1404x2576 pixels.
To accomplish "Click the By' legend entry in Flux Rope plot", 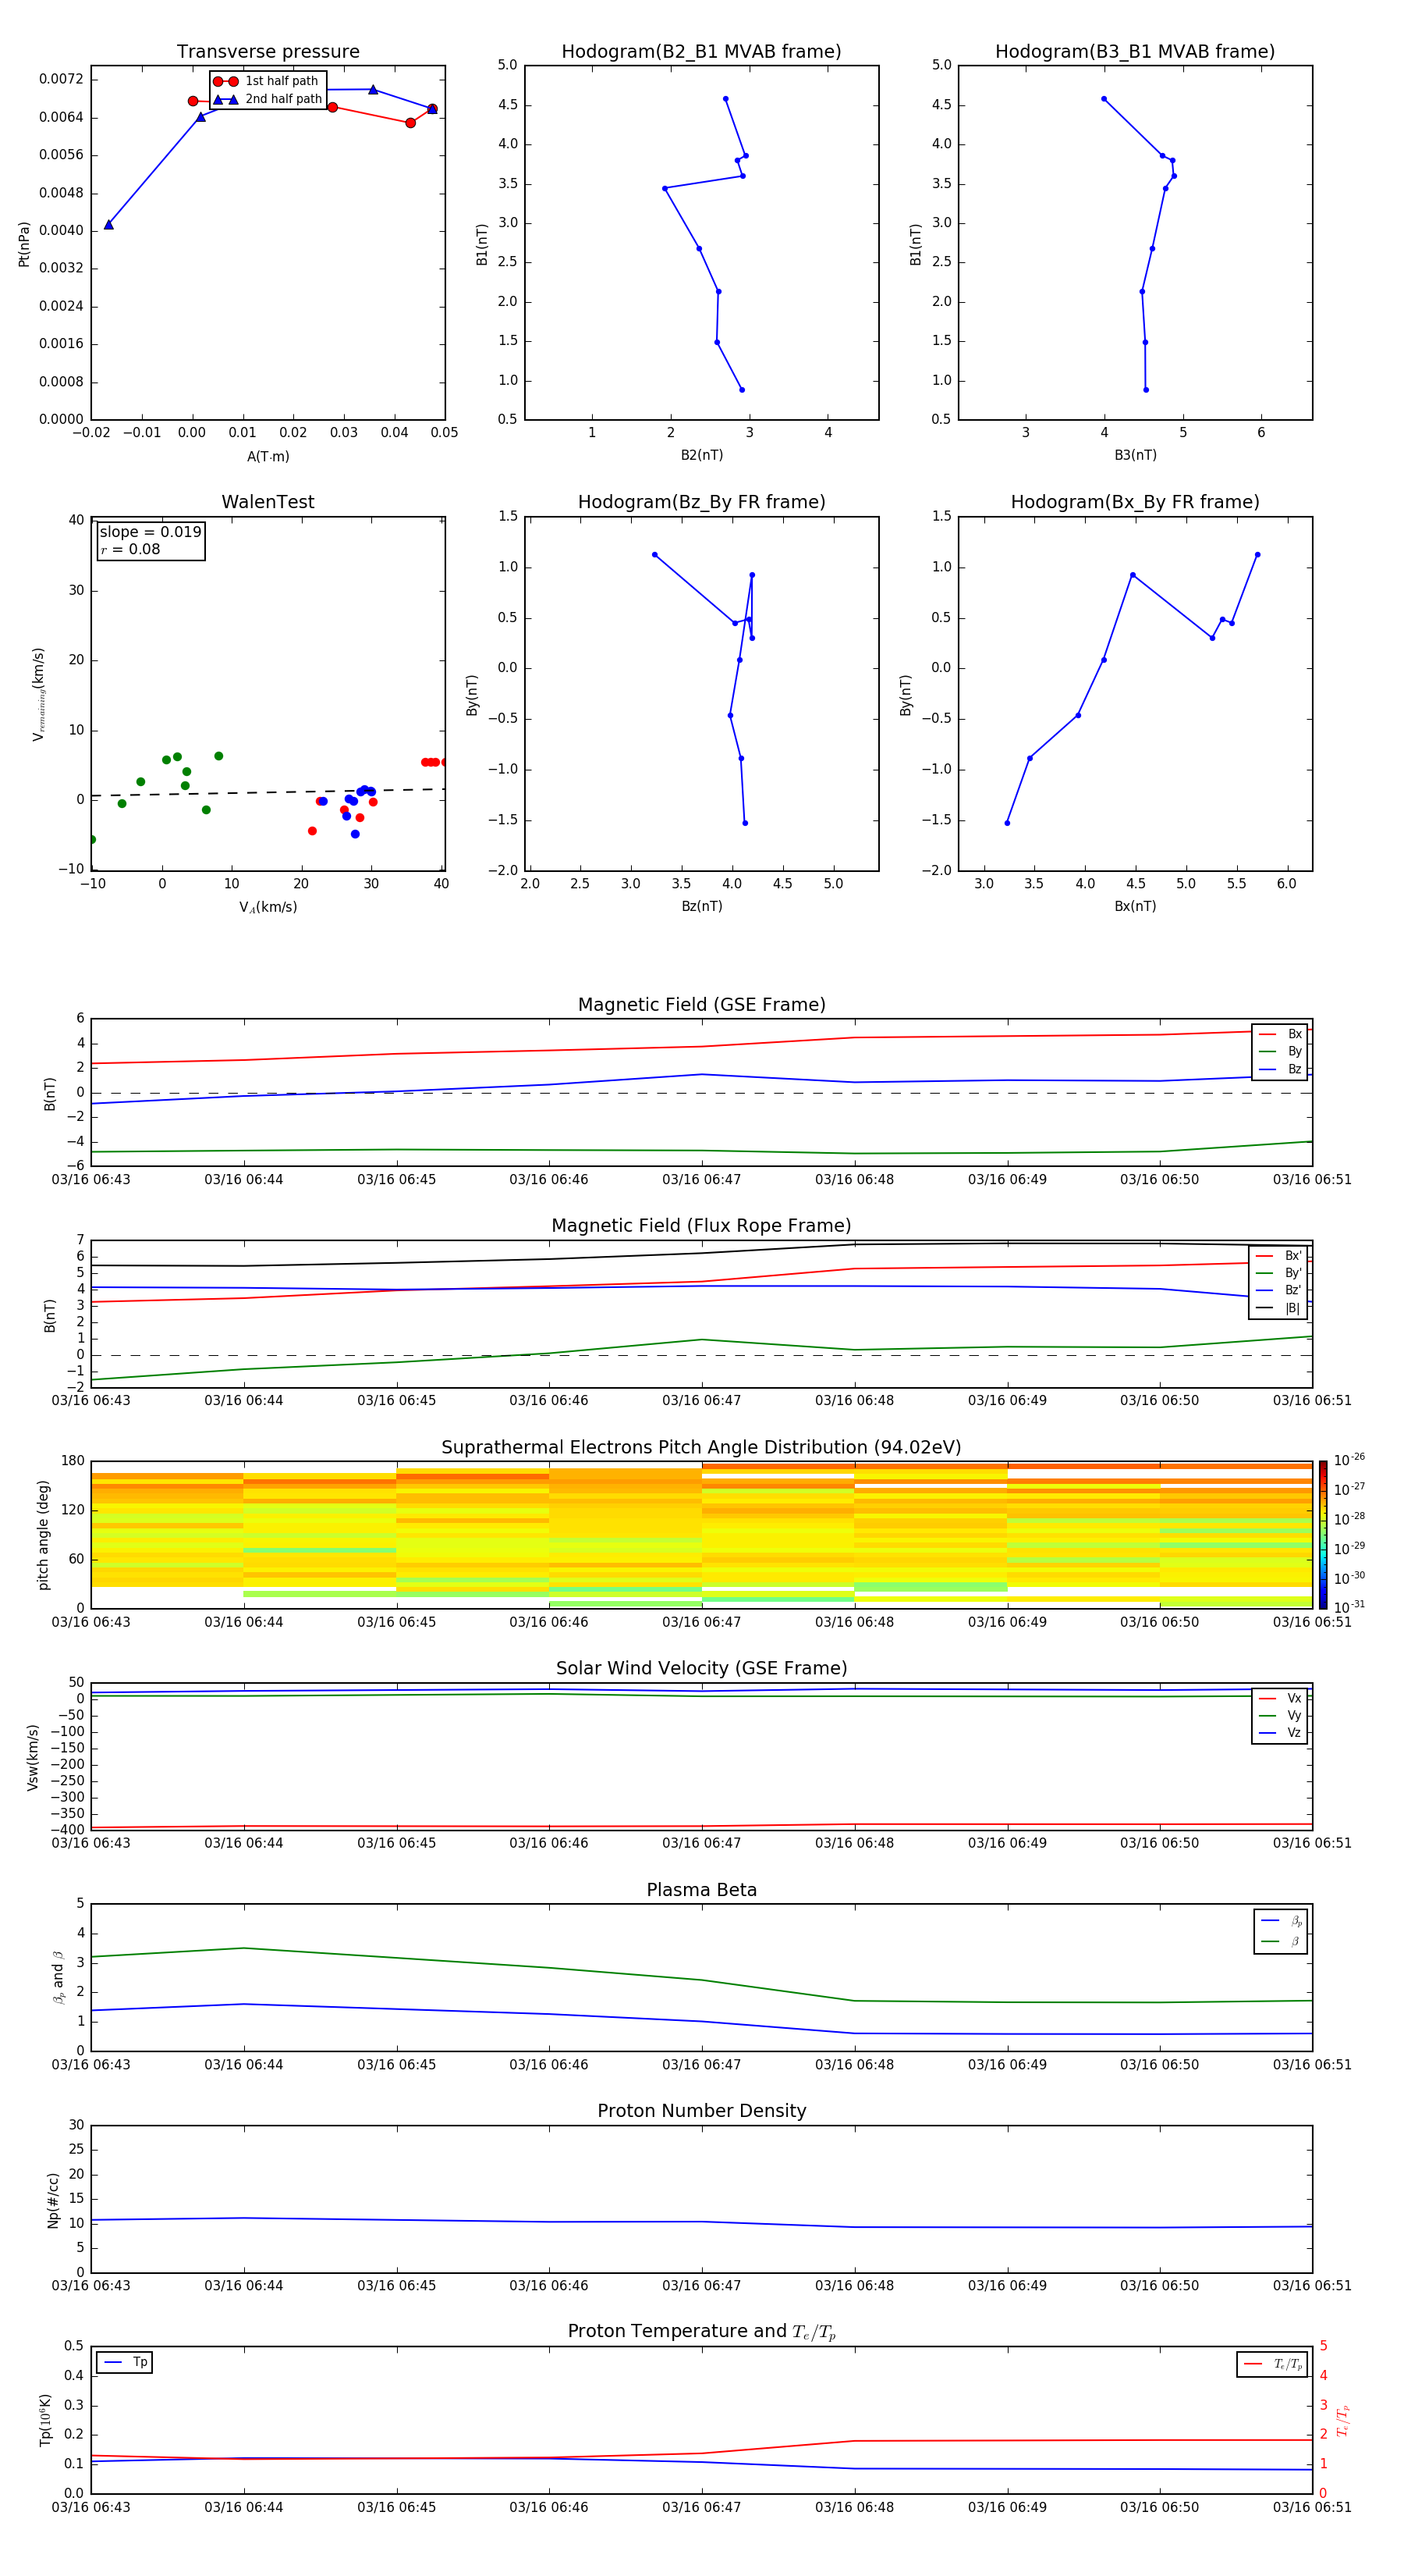I will (x=1278, y=1273).
